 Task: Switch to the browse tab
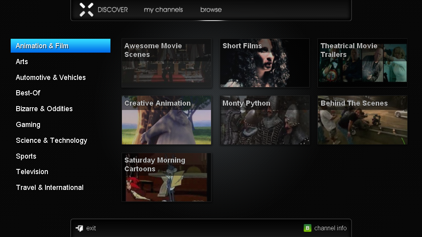point(211,9)
